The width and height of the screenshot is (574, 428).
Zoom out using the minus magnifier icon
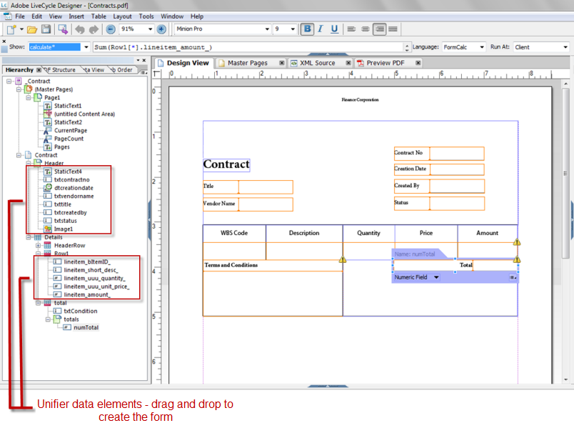112,29
